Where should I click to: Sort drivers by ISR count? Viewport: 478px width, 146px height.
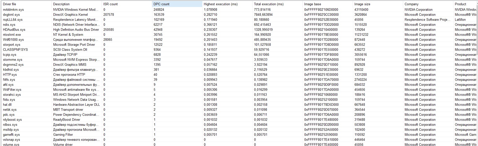pos(110,4)
